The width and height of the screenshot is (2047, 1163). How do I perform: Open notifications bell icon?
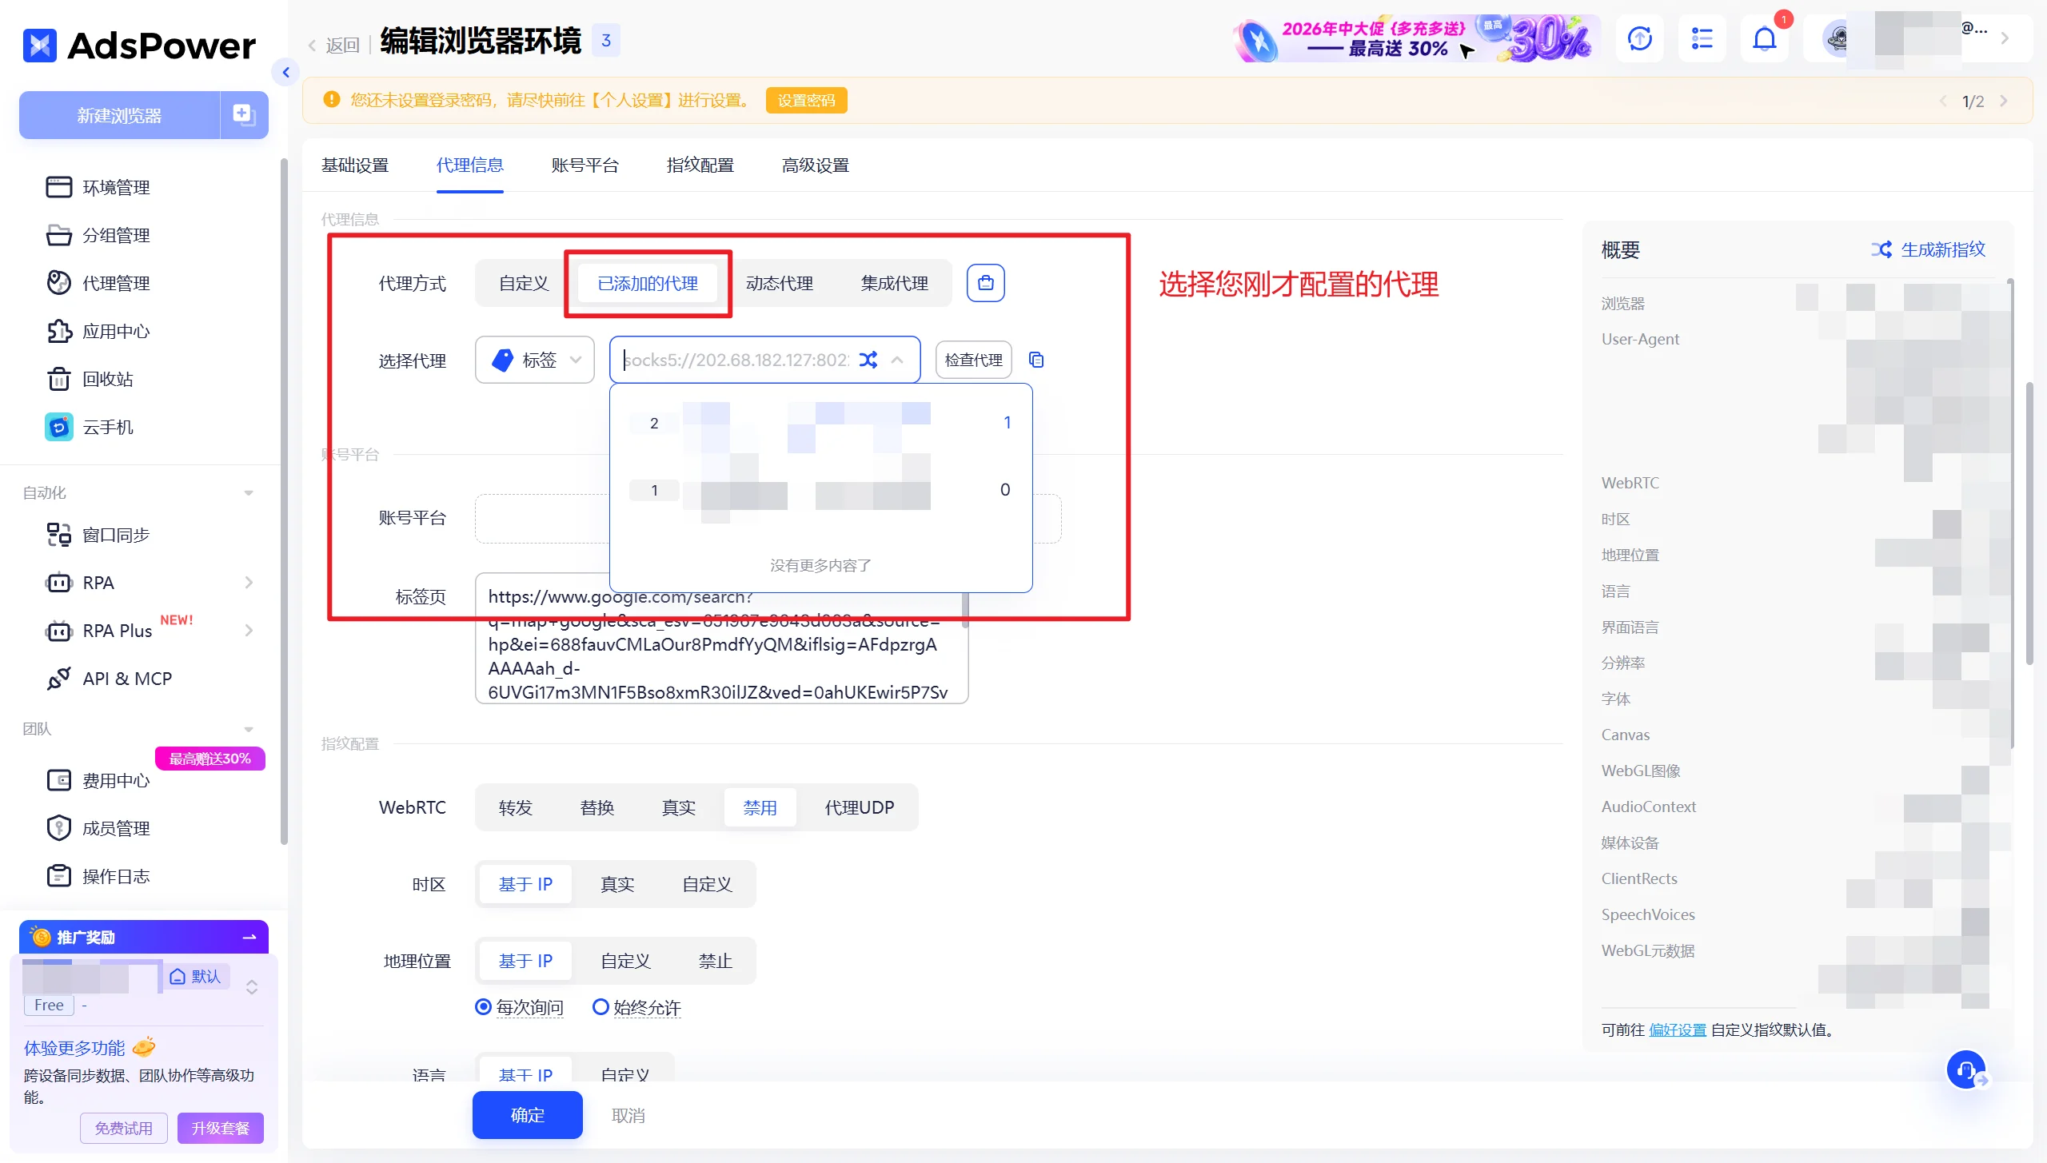(x=1764, y=38)
